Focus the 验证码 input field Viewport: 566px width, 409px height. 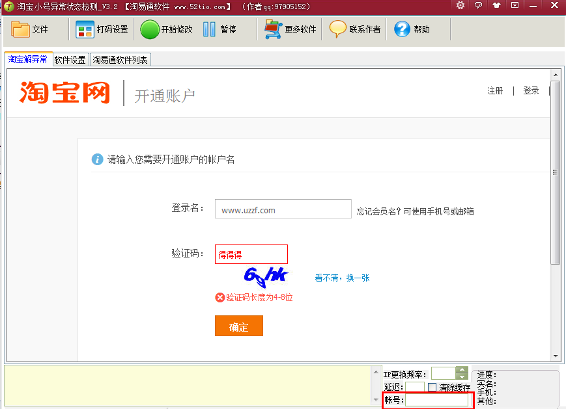[251, 254]
